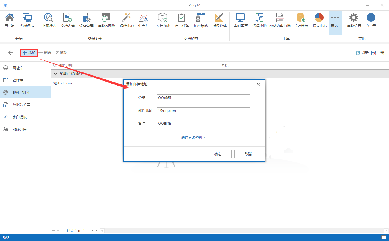The image size is (389, 241).
Task: Open 报表中心 report center
Action: coord(319,20)
